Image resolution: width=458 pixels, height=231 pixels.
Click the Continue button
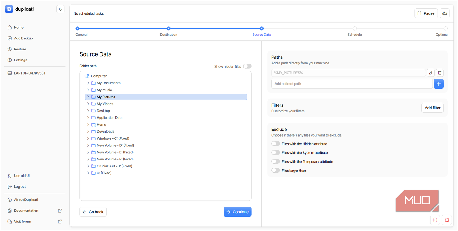click(237, 212)
